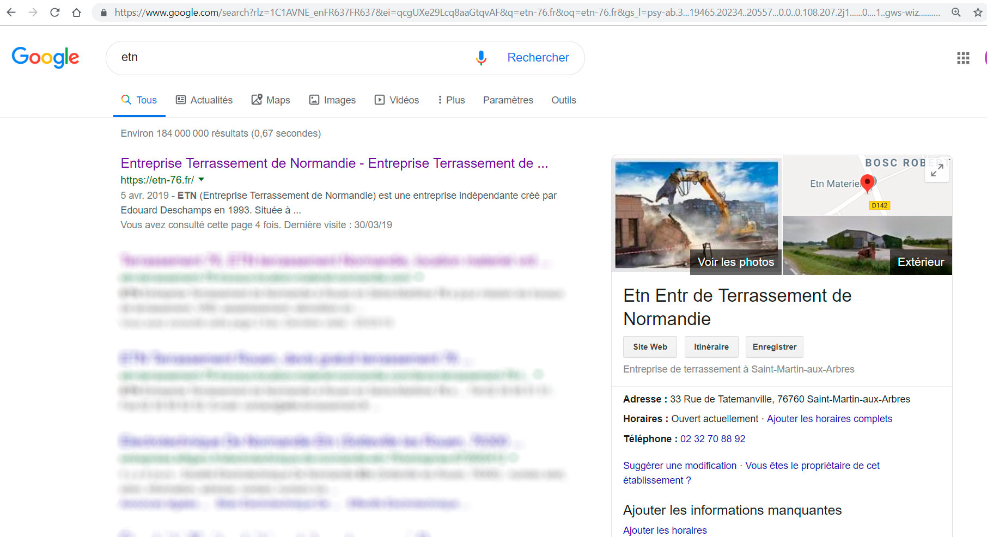Click the Ouvert actuellement hours text

[x=715, y=419]
